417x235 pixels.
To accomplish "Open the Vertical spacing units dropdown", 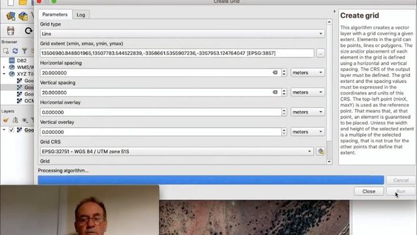I will pos(308,92).
